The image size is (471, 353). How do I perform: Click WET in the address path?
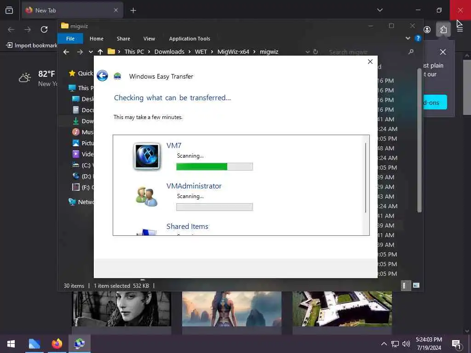coord(201,51)
